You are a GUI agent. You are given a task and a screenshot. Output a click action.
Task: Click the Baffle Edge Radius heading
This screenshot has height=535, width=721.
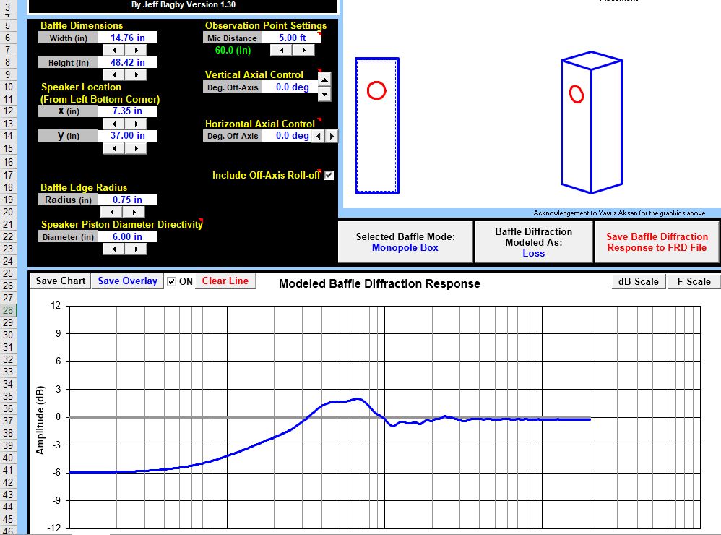tap(84, 188)
